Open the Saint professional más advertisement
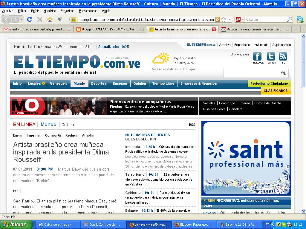This screenshot has width=306, height=229. pos(246,158)
